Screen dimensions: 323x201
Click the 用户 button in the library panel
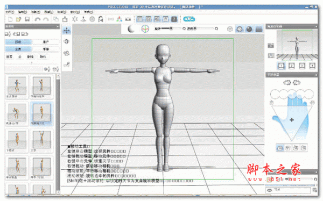pos(46,42)
